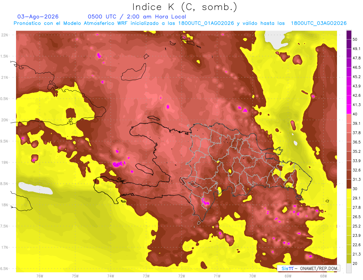Click legend value '31.3'
Viewport: 363px width, 280px height.
357,180
